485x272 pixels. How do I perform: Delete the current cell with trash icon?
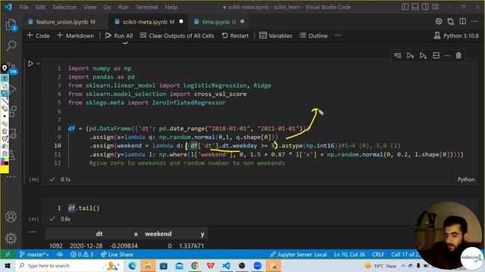click(458, 55)
